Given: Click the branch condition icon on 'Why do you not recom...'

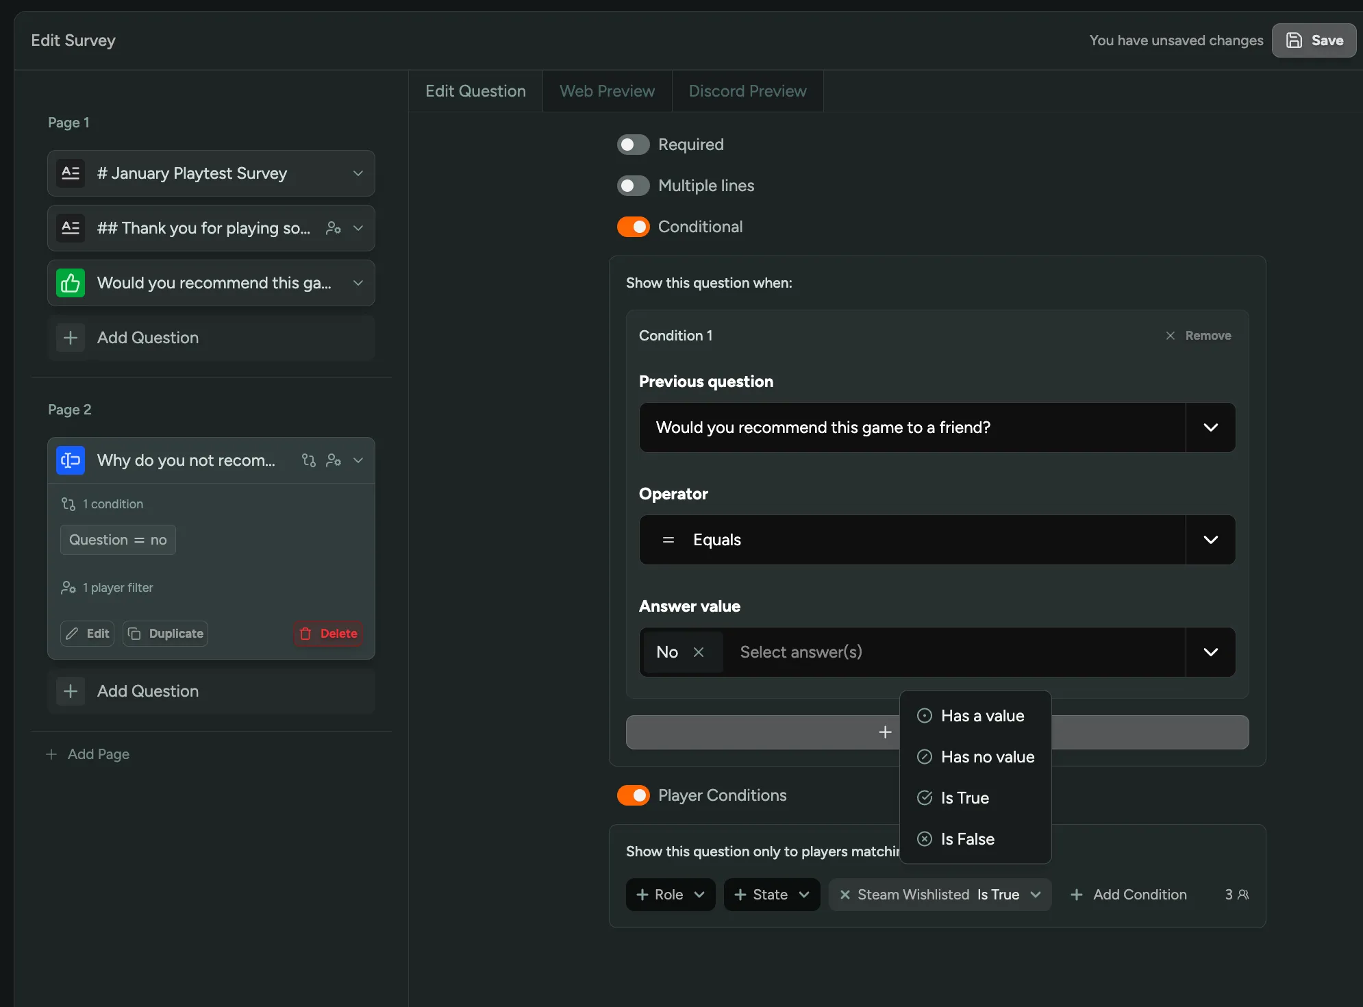Looking at the screenshot, I should click(309, 460).
